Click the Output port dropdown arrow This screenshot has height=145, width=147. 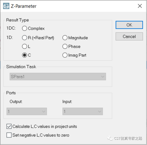pos(43,111)
